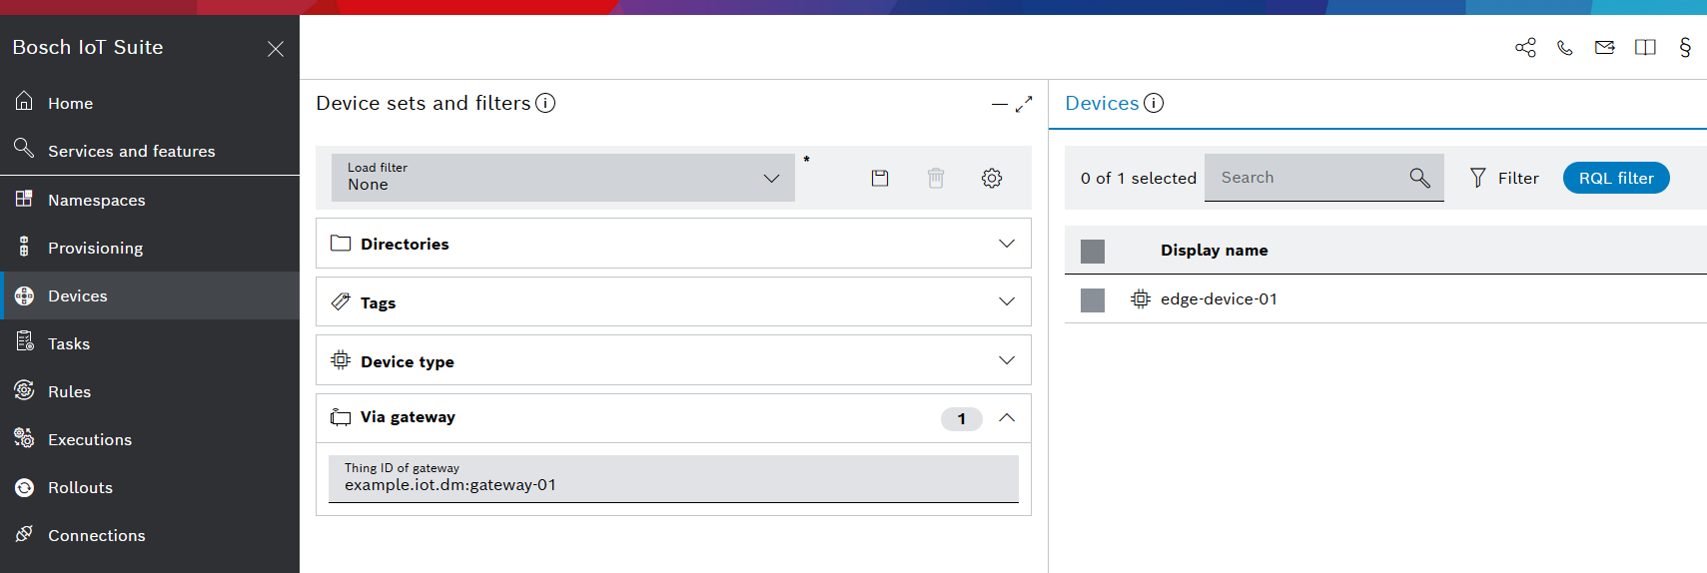Edit the Thing ID of gateway field
1707x573 pixels.
pos(673,479)
